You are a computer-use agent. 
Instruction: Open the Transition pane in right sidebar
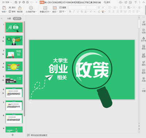[144, 31]
